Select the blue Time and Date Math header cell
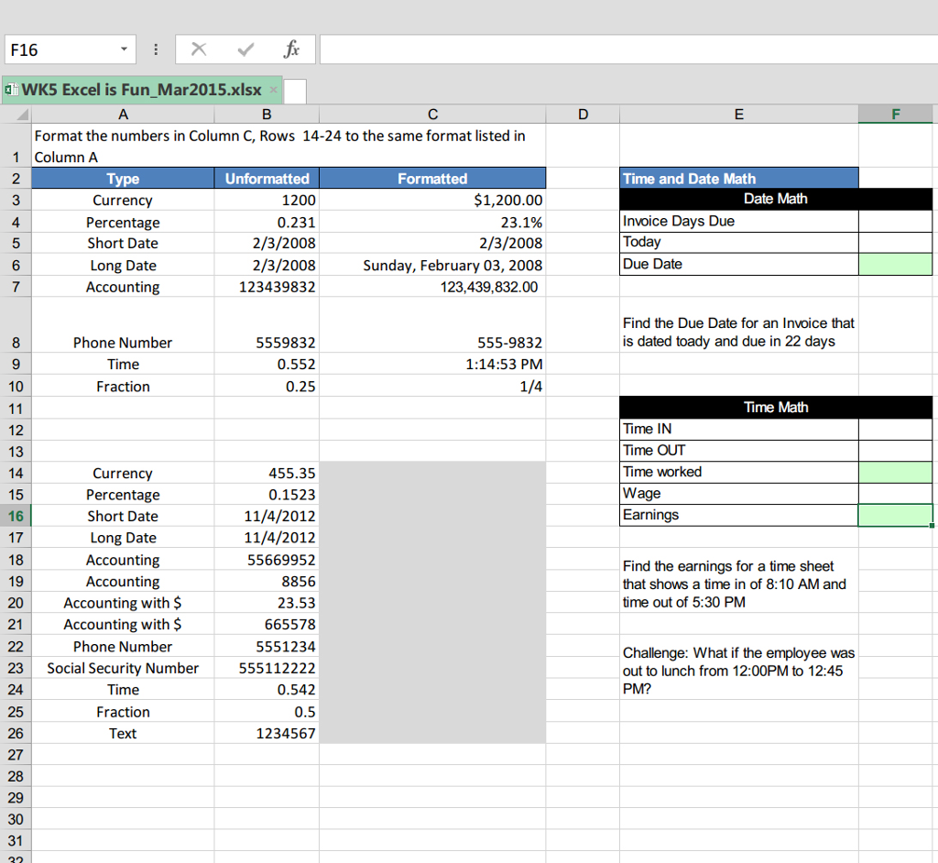 point(738,178)
